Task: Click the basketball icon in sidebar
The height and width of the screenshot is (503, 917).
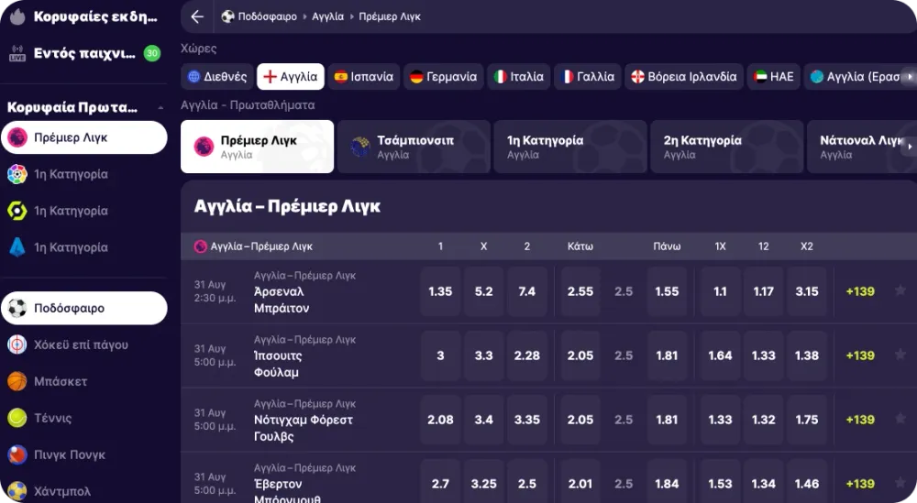Action: pos(17,381)
